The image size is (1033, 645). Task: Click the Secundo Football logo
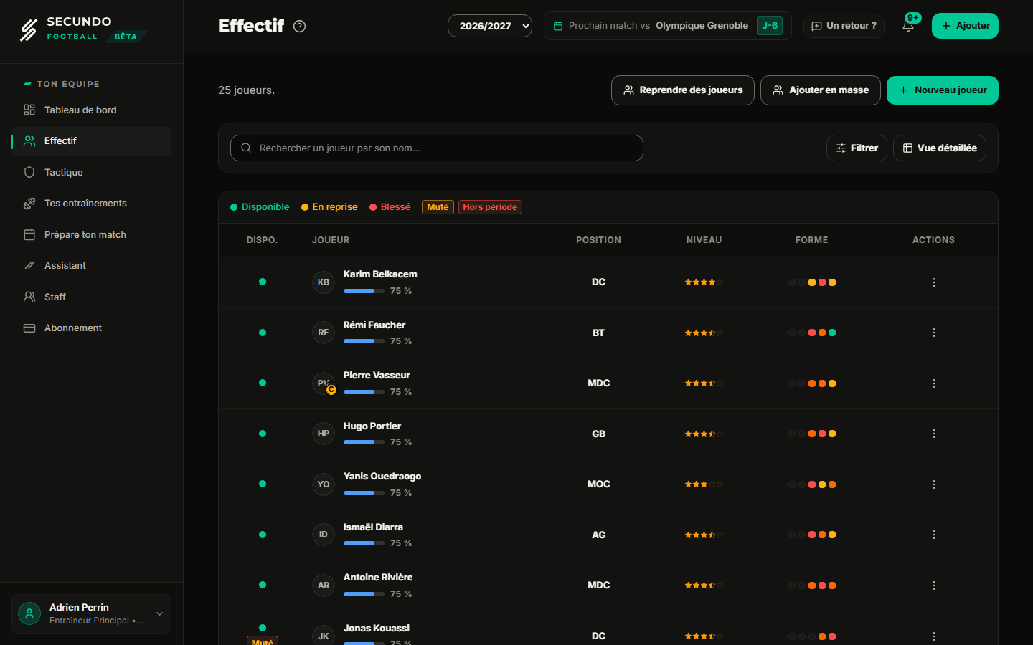pyautogui.click(x=82, y=29)
